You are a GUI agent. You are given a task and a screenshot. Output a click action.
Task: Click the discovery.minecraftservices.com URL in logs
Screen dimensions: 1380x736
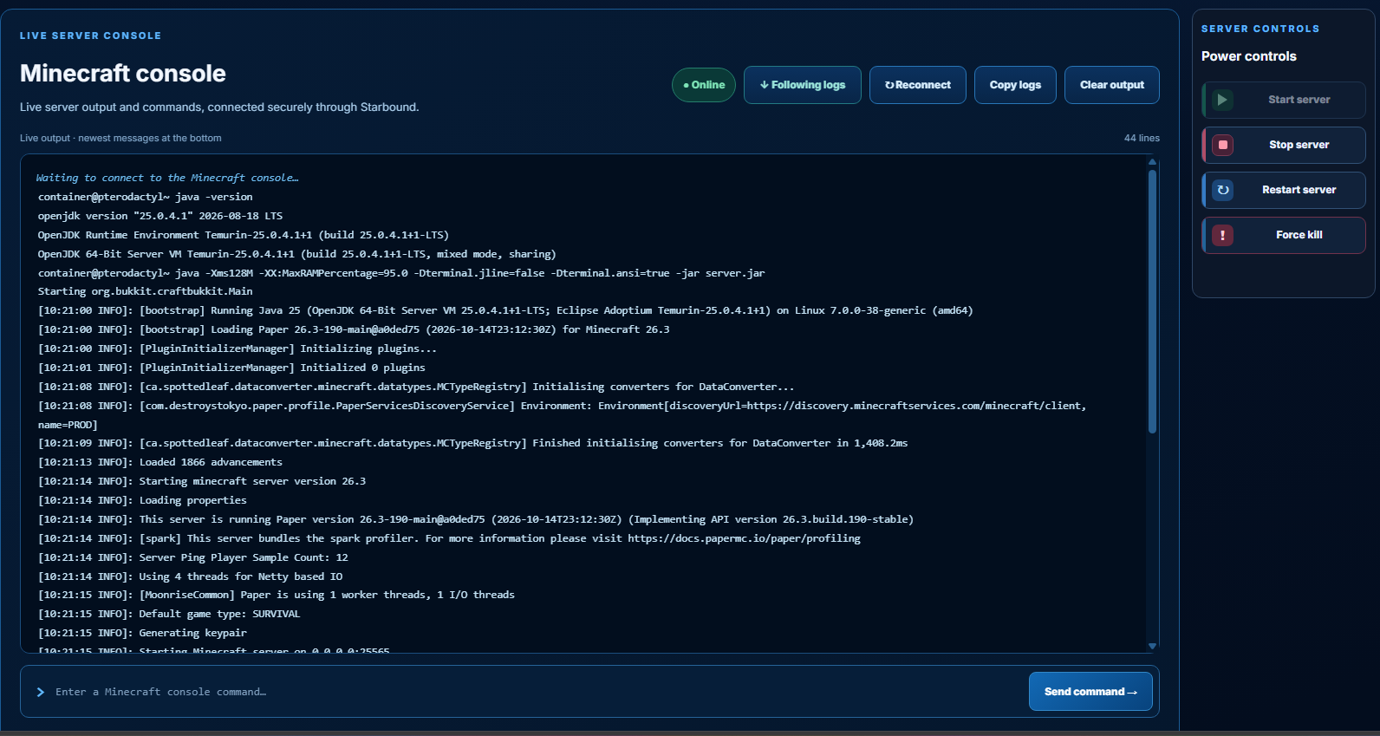coord(915,406)
